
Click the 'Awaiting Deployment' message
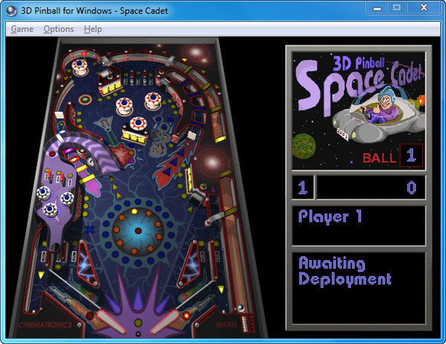click(x=345, y=271)
